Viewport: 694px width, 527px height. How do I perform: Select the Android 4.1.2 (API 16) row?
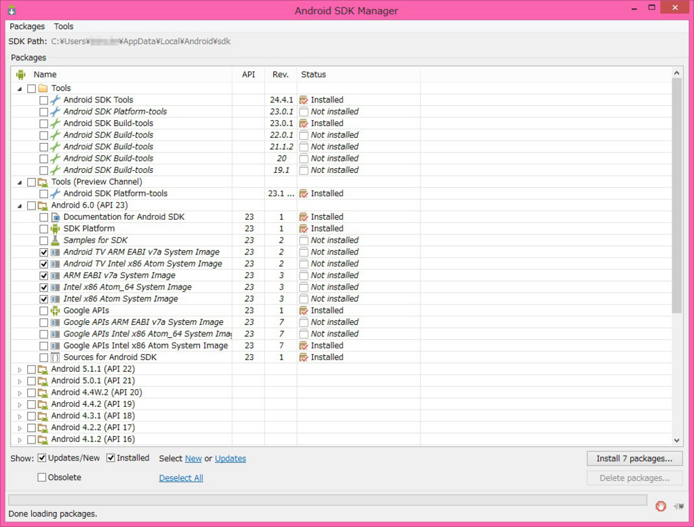[341, 440]
